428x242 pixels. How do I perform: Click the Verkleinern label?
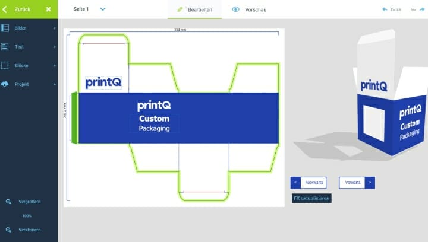(x=30, y=230)
